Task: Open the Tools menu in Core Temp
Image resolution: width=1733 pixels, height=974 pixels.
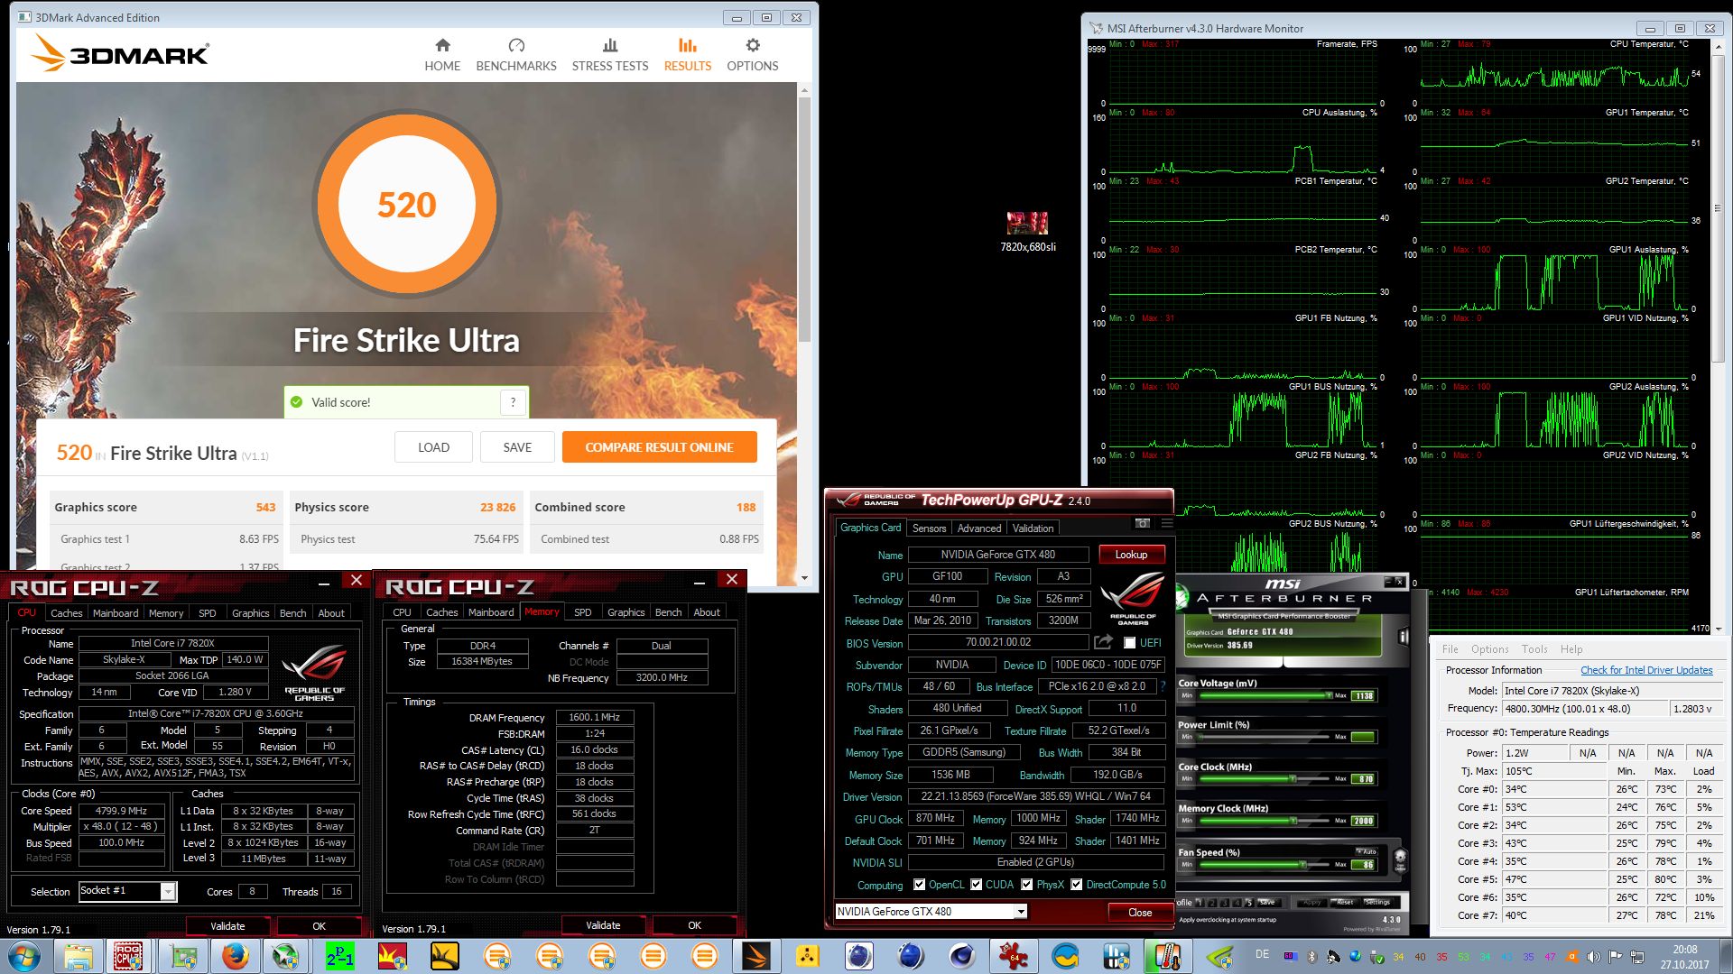Action: 1534,649
